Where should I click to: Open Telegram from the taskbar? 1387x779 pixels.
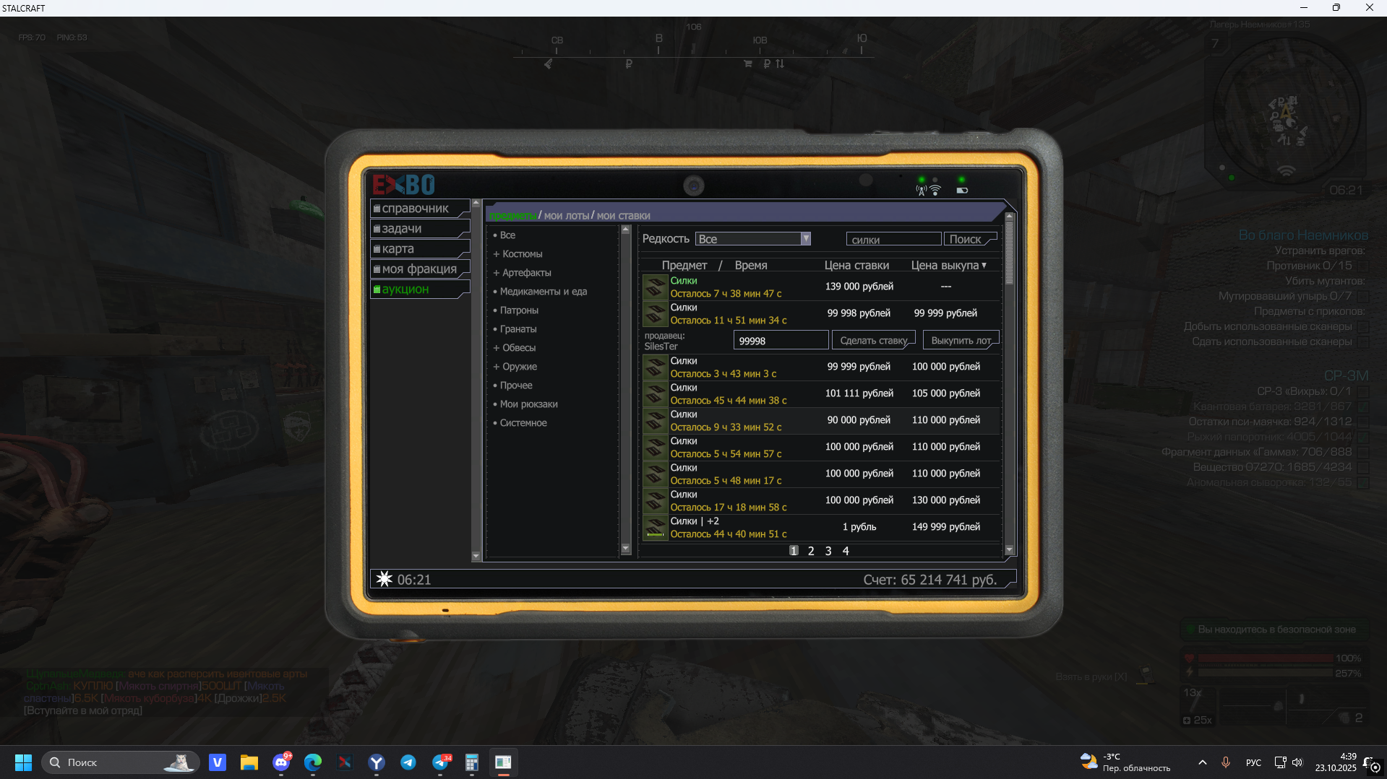point(408,762)
